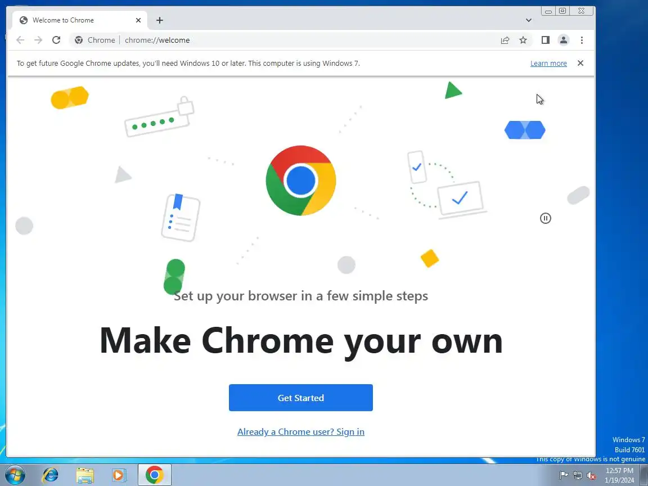Open the Learn more link
Viewport: 648px width, 486px height.
pyautogui.click(x=548, y=63)
